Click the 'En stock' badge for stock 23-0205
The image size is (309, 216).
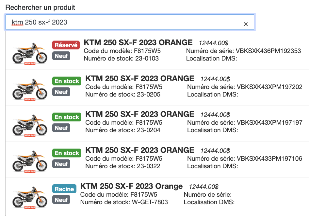67,81
